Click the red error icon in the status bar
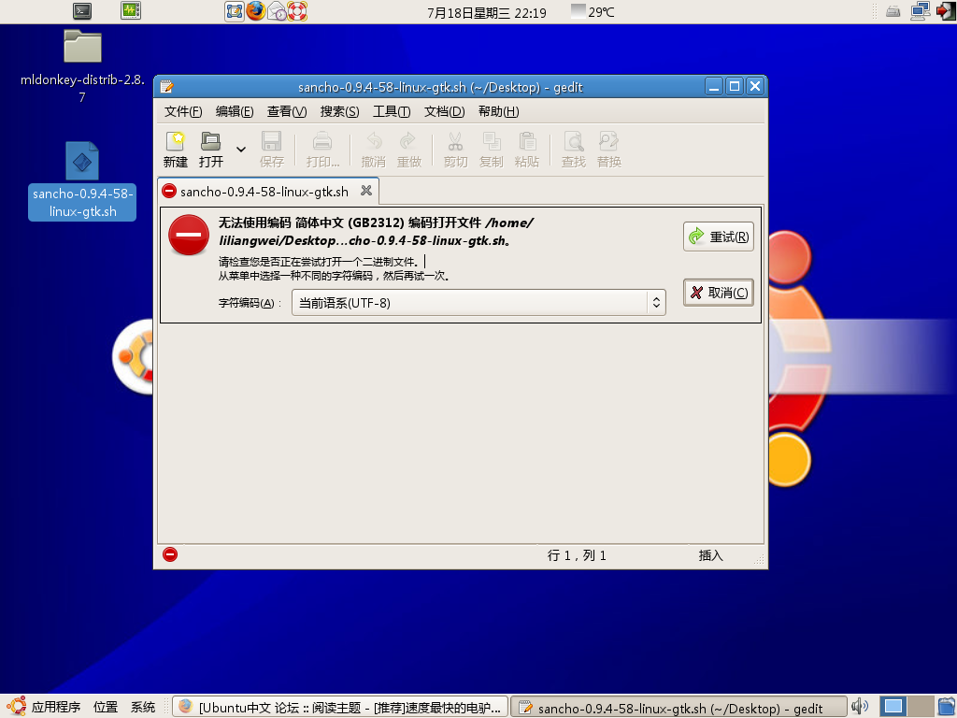This screenshot has width=957, height=718. [170, 554]
